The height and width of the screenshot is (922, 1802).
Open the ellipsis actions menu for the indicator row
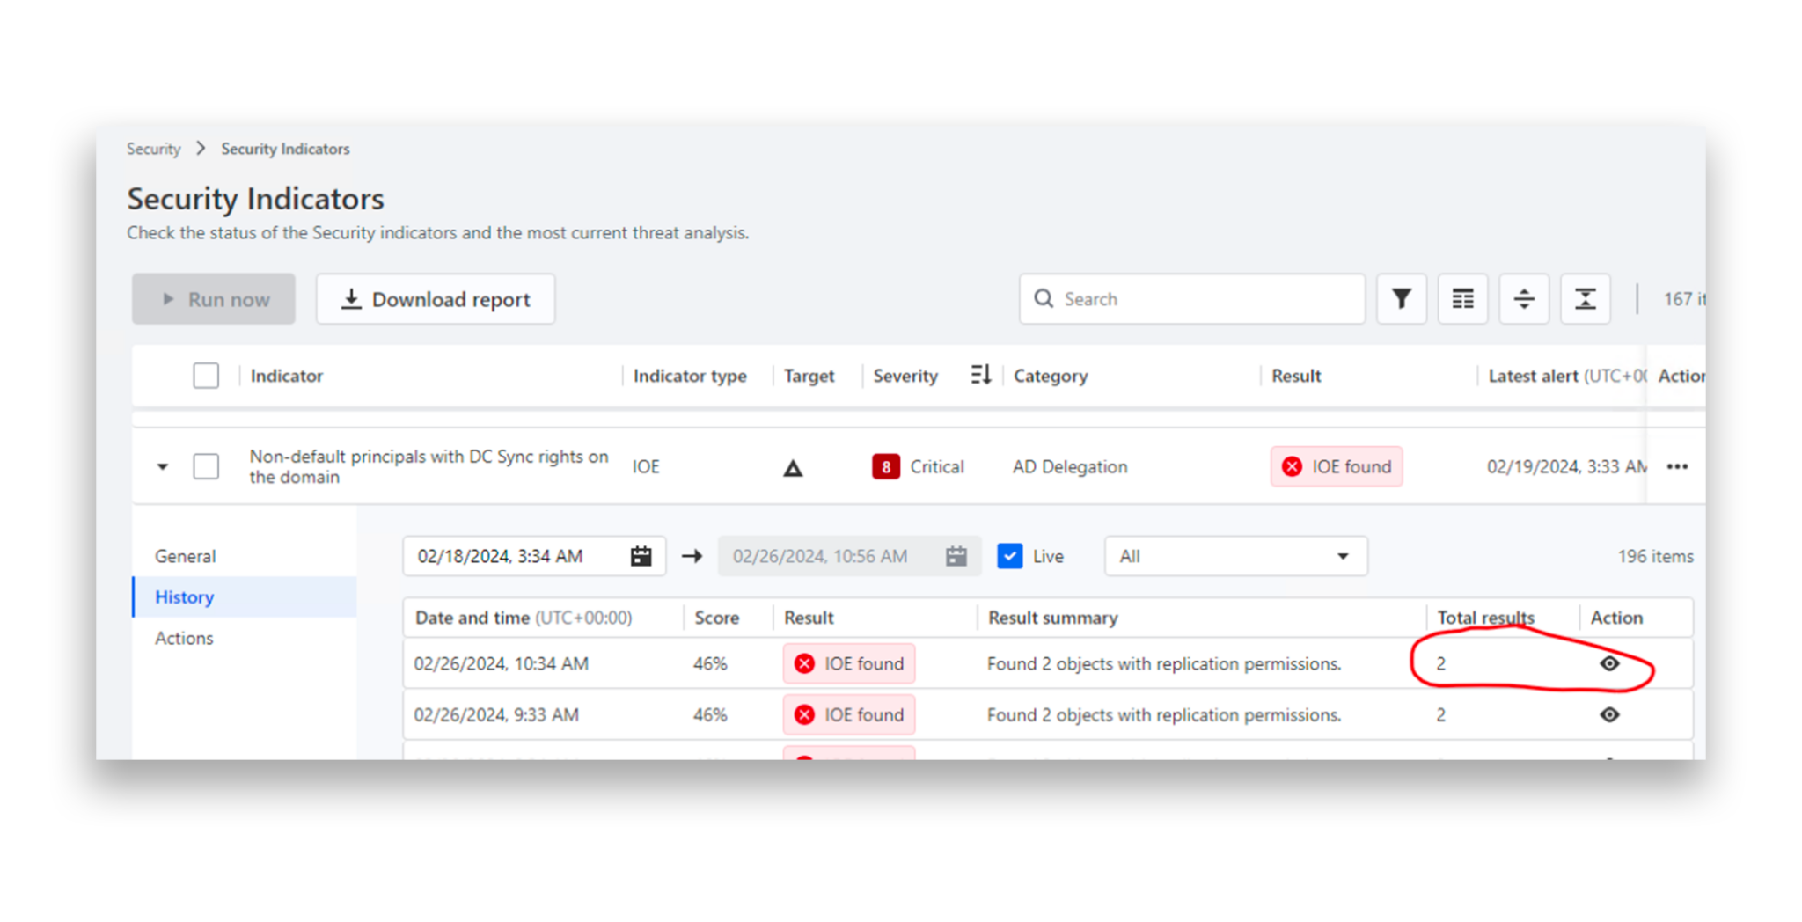(1676, 466)
